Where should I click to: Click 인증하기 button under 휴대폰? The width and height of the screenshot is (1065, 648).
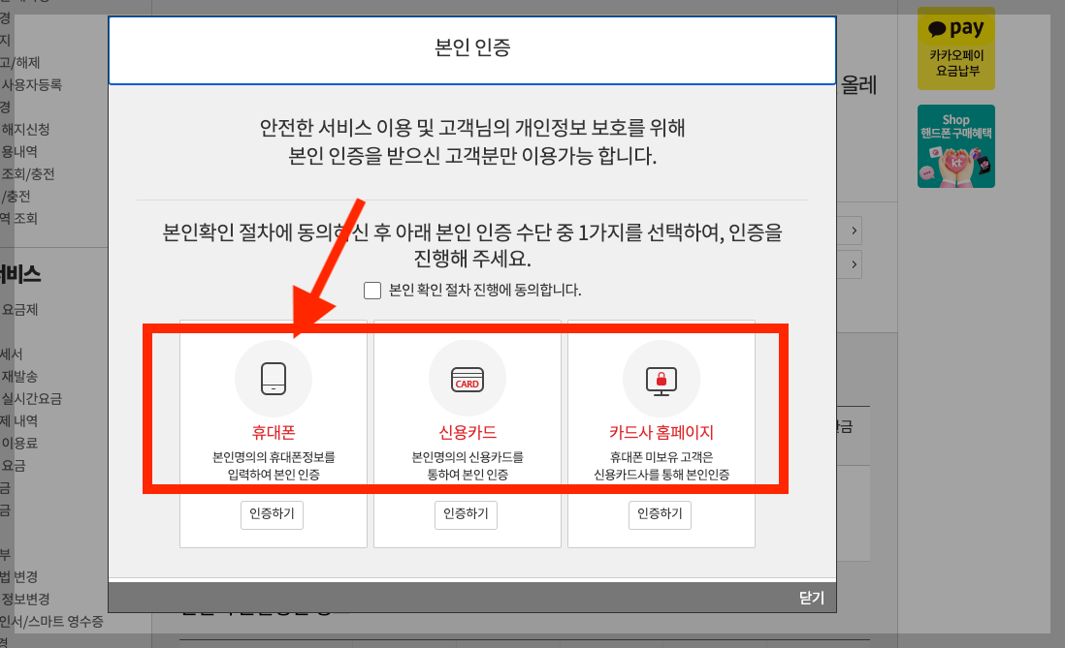tap(272, 514)
